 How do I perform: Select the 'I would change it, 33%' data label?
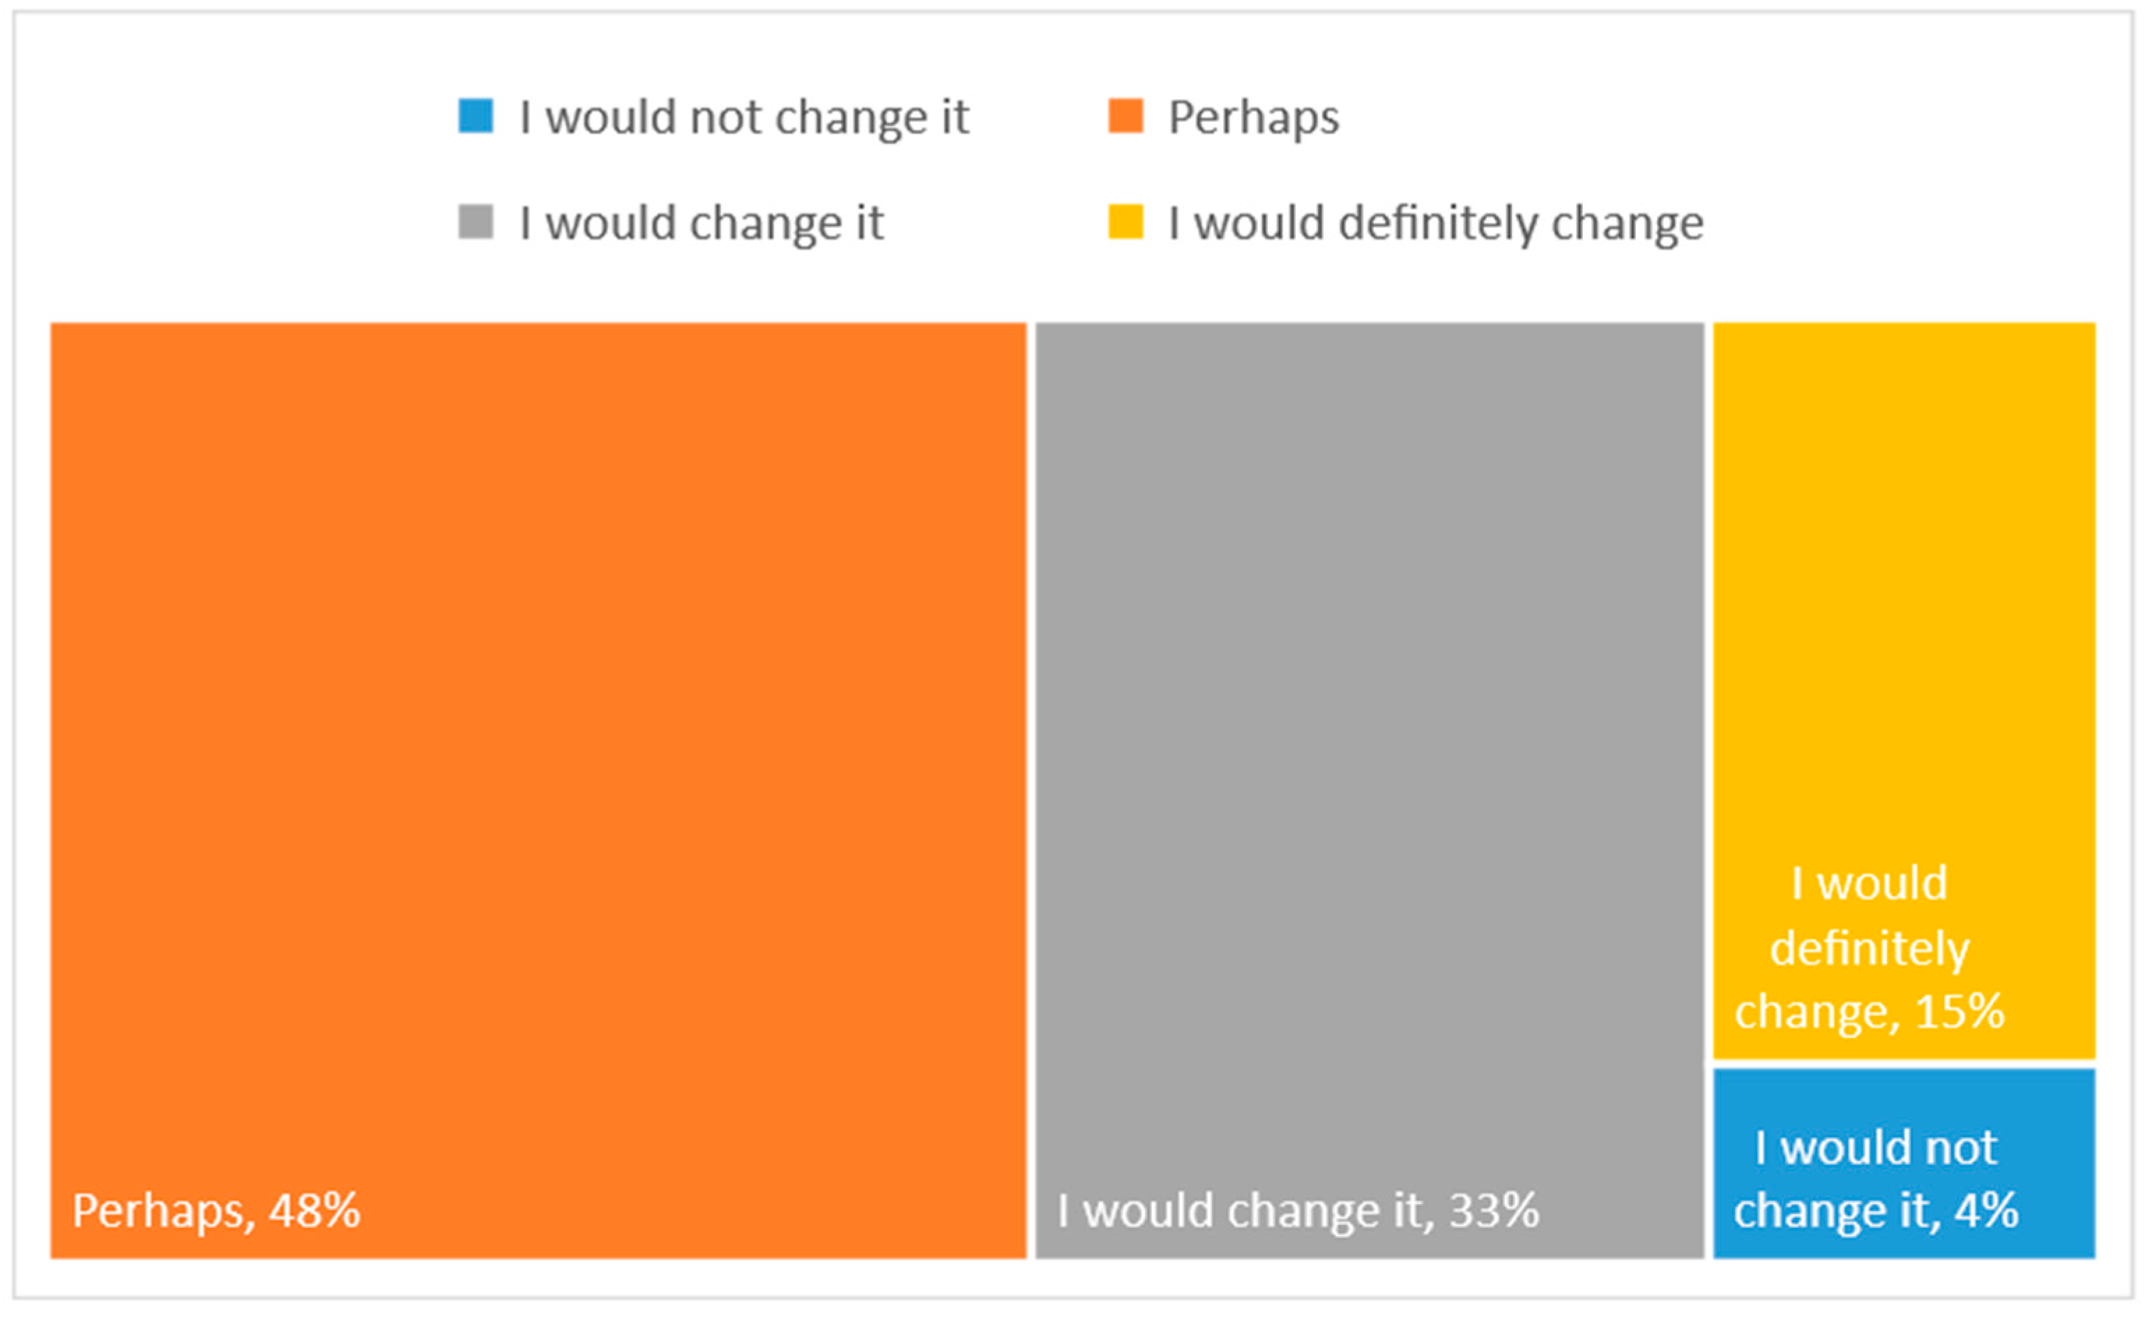pyautogui.click(x=1297, y=1211)
